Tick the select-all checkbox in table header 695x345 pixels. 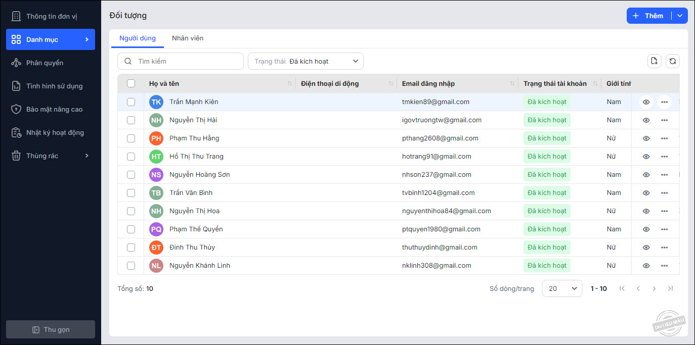pyautogui.click(x=131, y=83)
